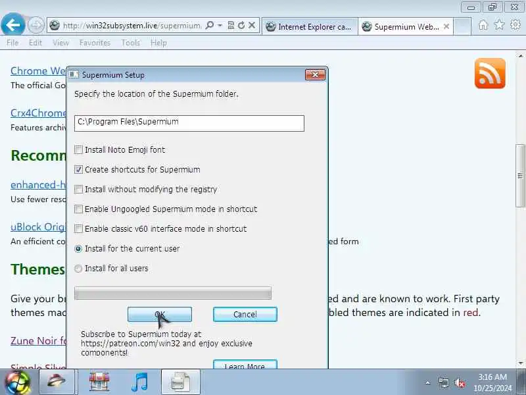
Task: Click Cancel in Supermium Setup
Action: pos(245,315)
